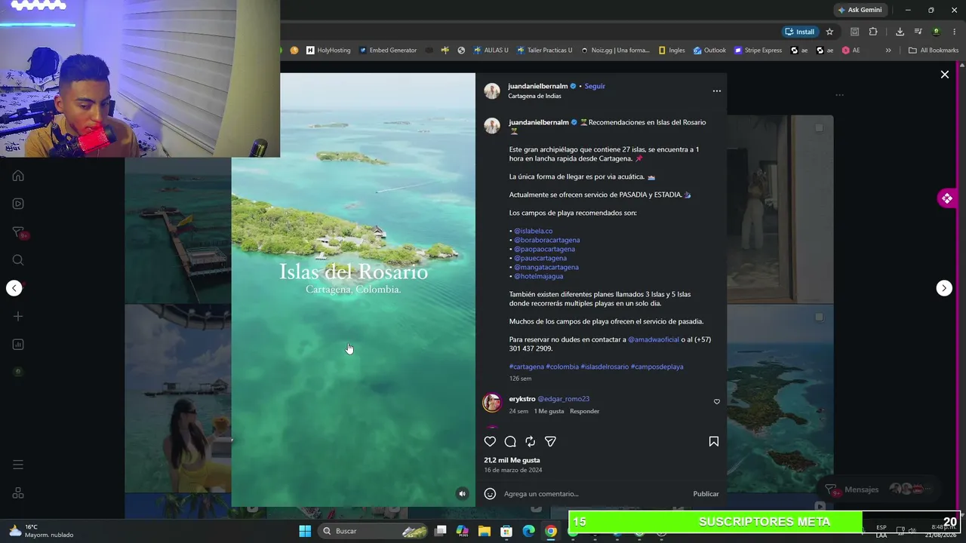Open the HolyHosting bookmark

328,51
